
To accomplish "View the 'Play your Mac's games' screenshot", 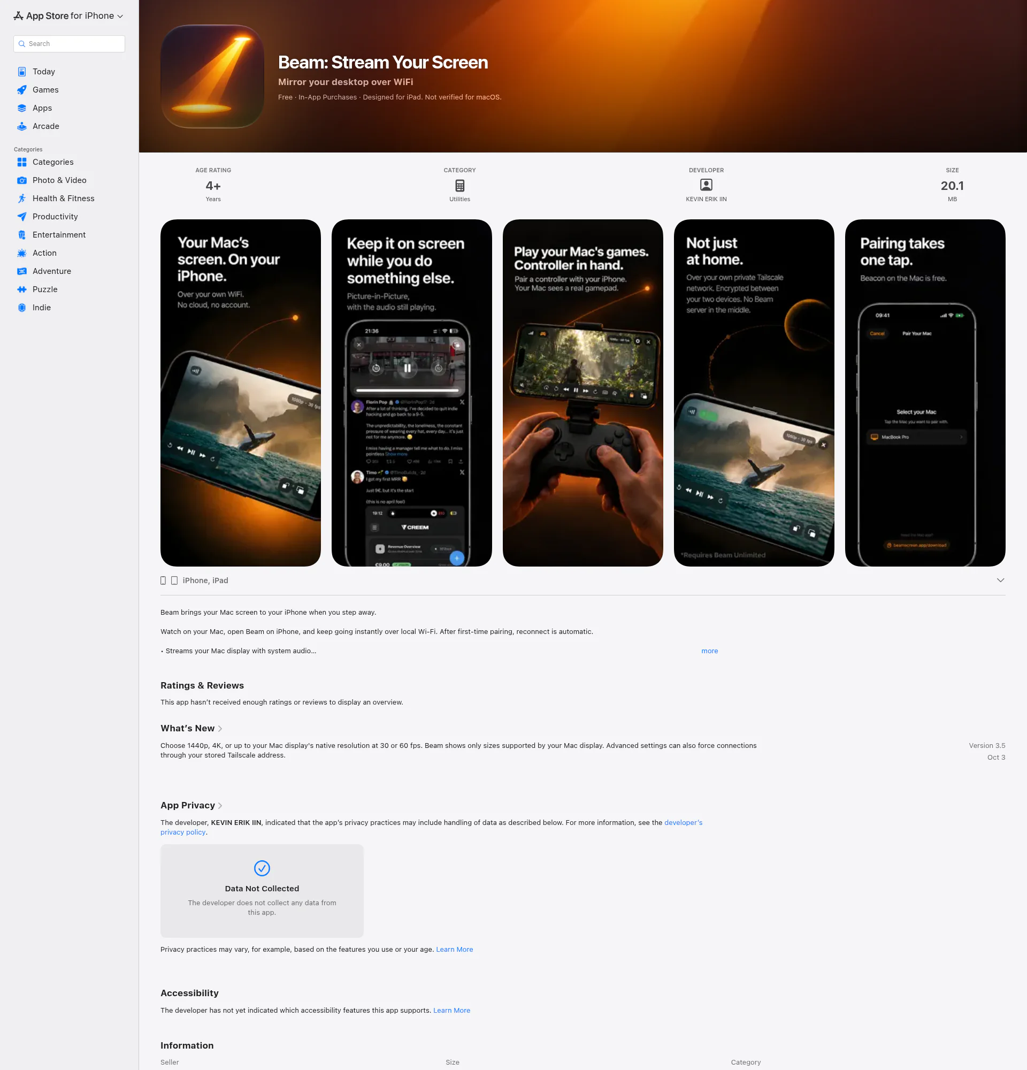I will (583, 393).
